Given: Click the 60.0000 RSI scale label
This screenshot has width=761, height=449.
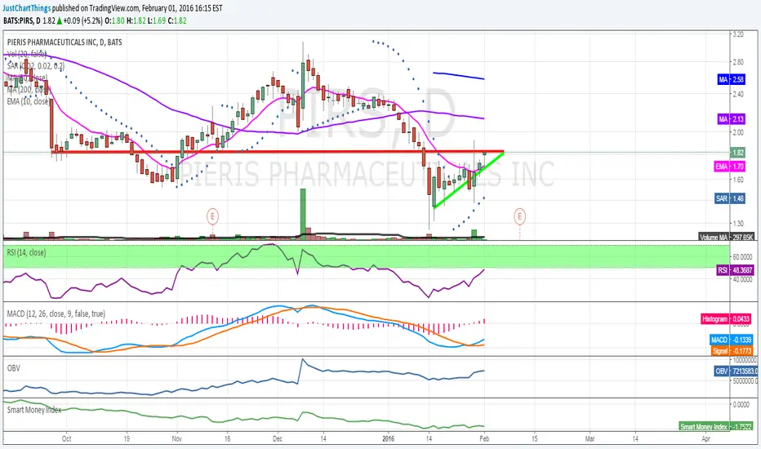Looking at the screenshot, I should tap(742, 257).
